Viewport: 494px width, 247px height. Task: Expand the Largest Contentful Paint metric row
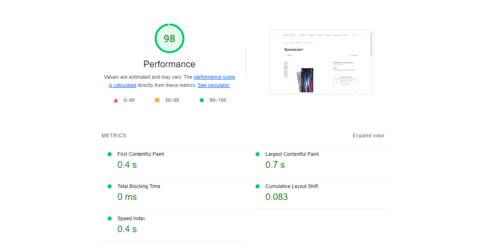pos(319,161)
